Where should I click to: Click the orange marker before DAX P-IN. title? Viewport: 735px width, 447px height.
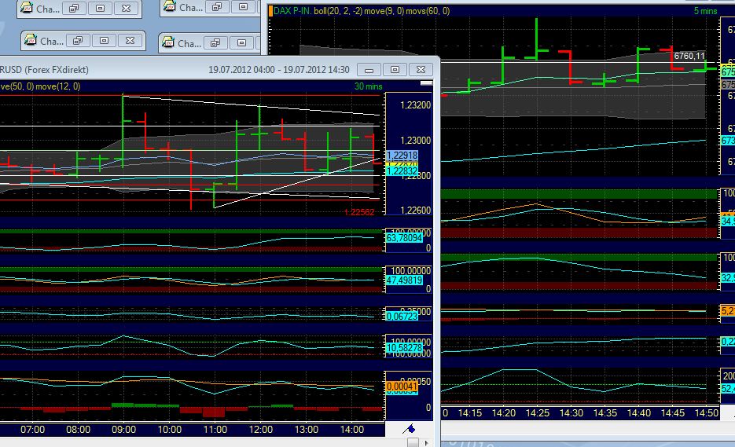[270, 11]
